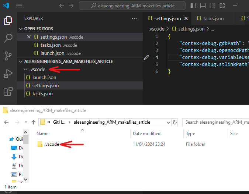Open launch.json in the .vscode folder tree
Image resolution: width=249 pixels, height=194 pixels.
44,78
